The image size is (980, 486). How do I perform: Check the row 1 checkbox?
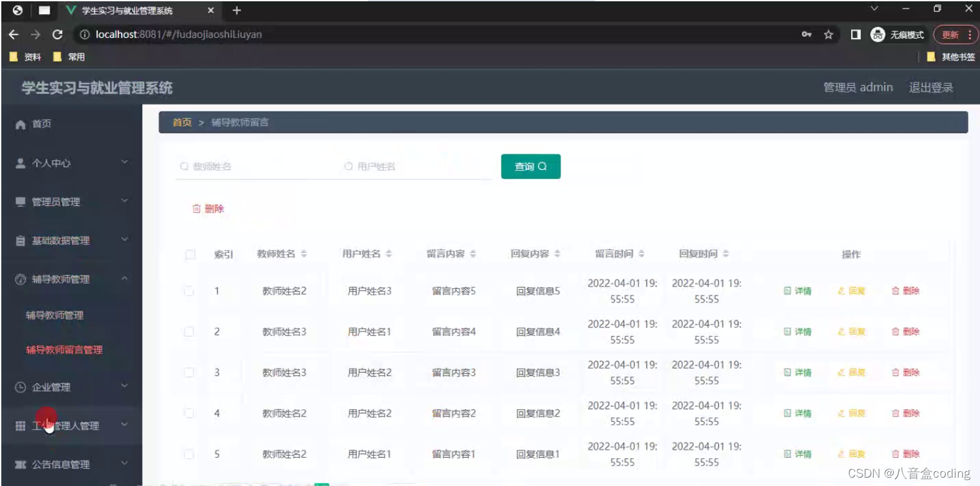pos(189,291)
